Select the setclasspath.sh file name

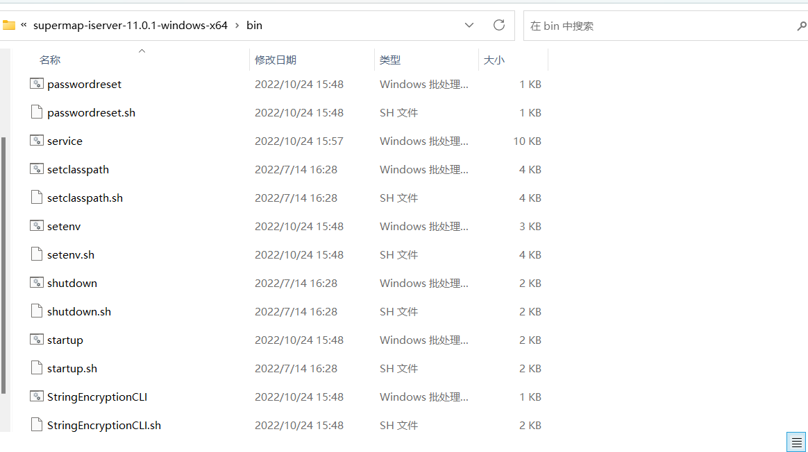[x=85, y=198]
